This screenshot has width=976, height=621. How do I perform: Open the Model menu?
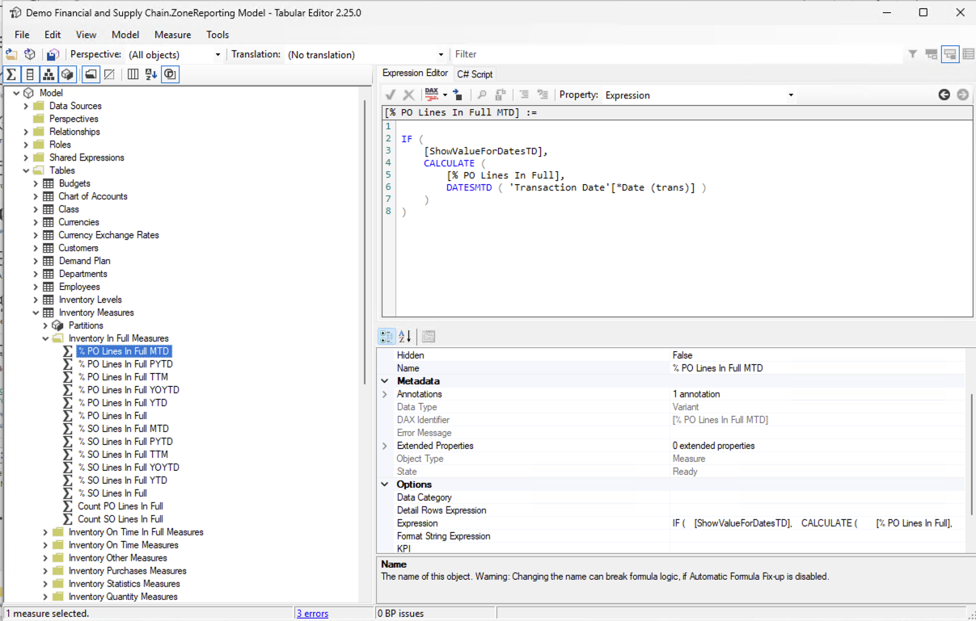(125, 35)
